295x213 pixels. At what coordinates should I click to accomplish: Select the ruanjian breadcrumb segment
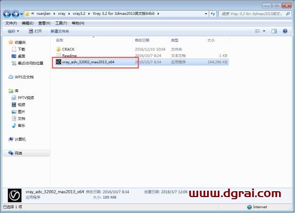[x=44, y=14]
